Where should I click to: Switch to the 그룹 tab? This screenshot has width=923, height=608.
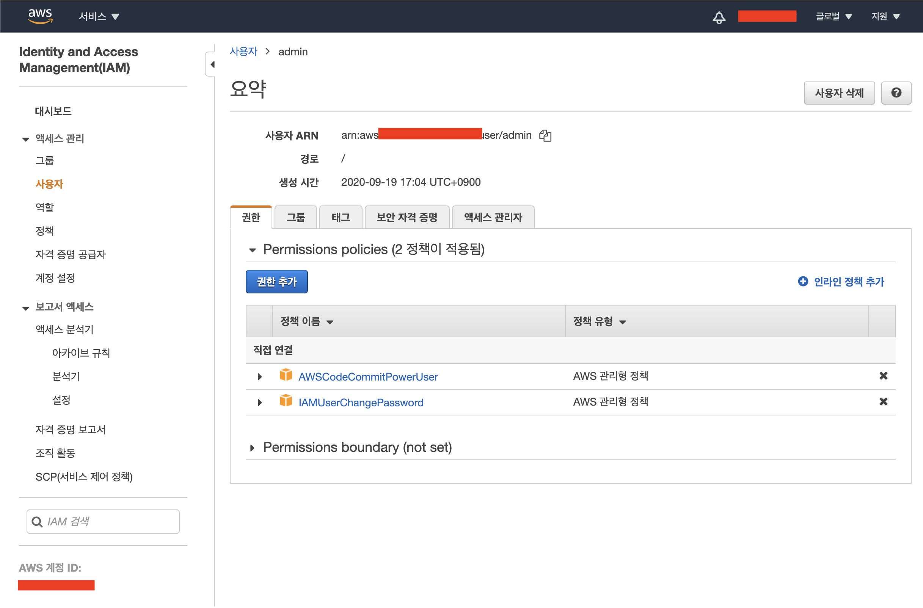[295, 217]
